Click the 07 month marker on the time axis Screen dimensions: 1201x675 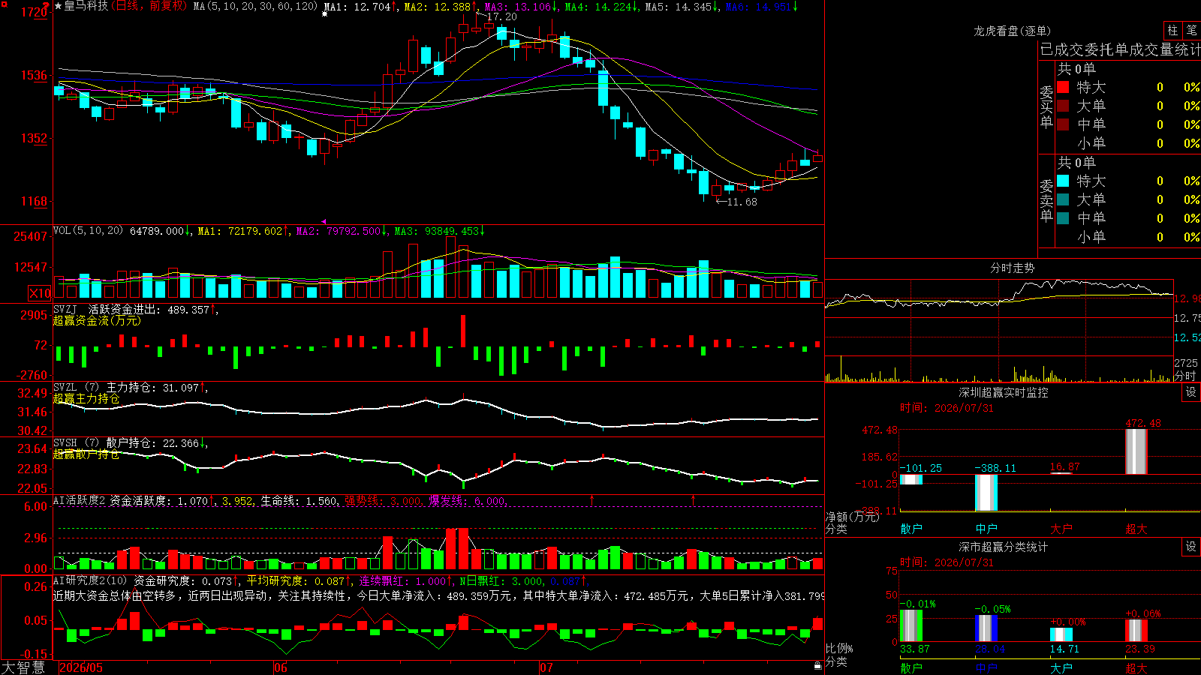click(546, 667)
